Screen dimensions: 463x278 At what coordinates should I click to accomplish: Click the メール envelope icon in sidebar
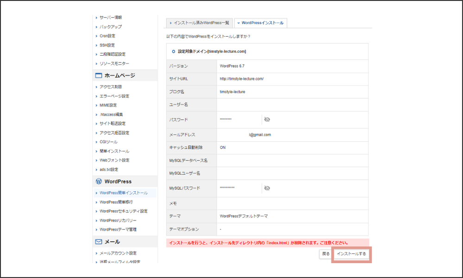coord(99,242)
